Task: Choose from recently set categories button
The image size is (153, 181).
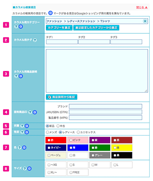Action: 96,28
